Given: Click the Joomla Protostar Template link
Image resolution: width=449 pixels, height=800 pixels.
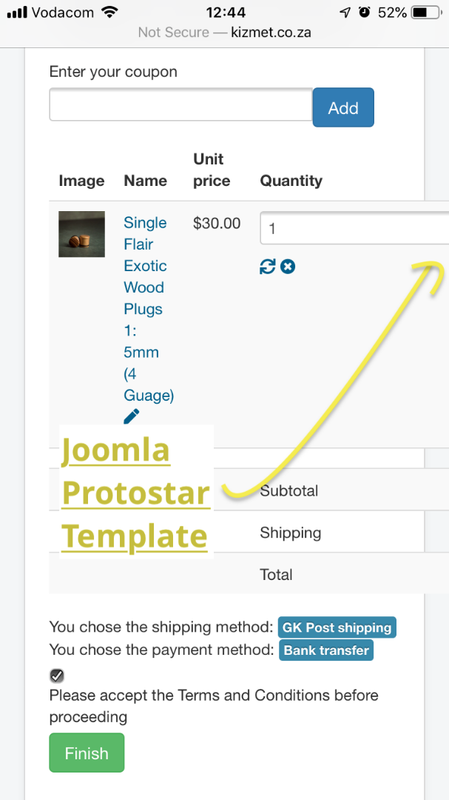Looking at the screenshot, I should (x=135, y=492).
